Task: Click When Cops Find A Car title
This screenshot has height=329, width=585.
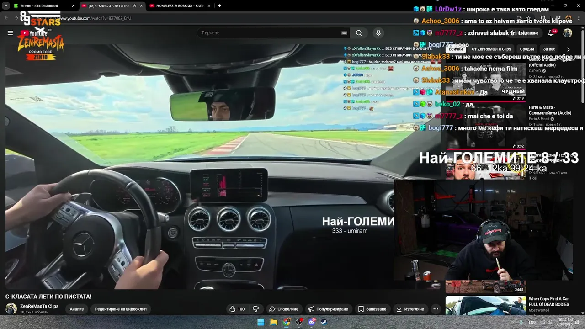Action: click(549, 302)
